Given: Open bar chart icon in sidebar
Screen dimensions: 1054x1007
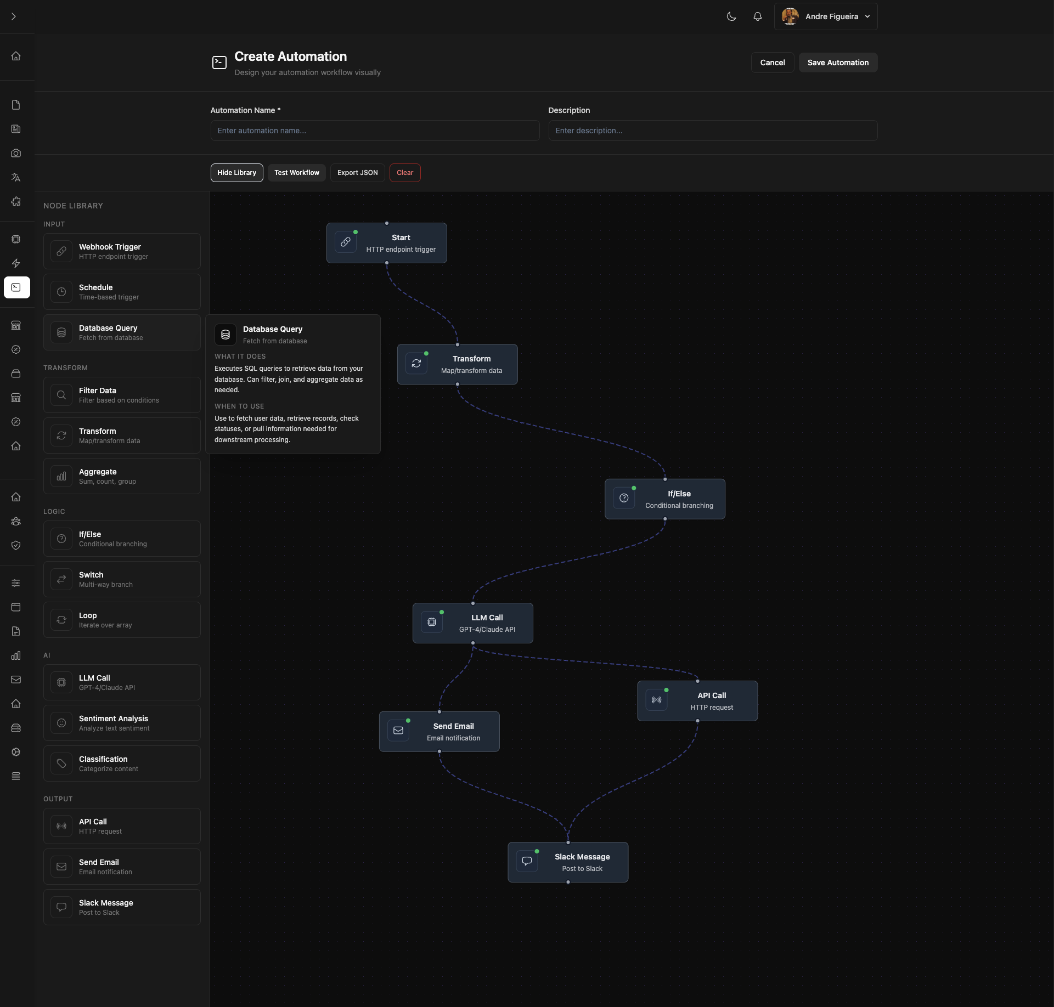Looking at the screenshot, I should [16, 655].
